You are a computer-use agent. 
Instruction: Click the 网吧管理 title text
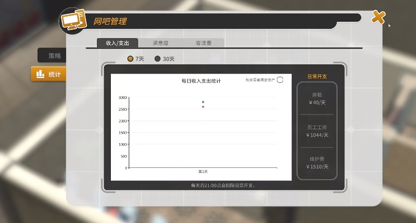[x=110, y=21]
